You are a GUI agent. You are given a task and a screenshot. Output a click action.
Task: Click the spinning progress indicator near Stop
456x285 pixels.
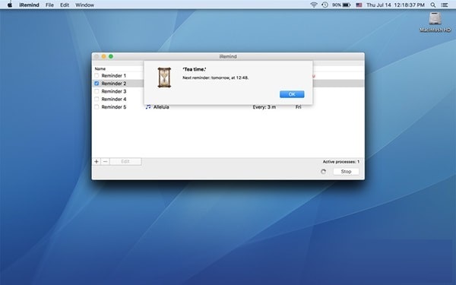click(323, 172)
